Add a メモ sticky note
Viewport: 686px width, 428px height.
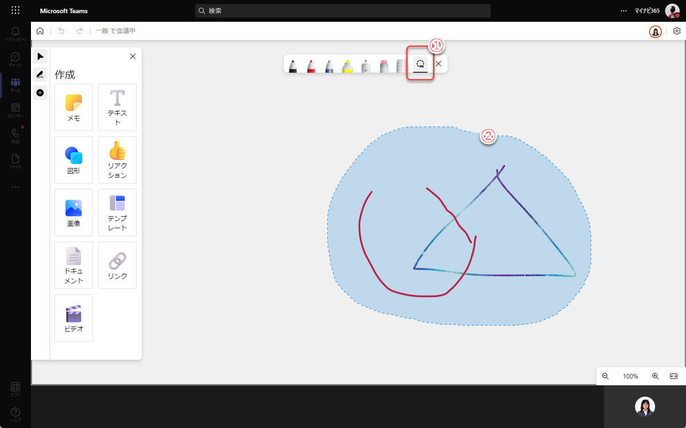click(x=74, y=107)
